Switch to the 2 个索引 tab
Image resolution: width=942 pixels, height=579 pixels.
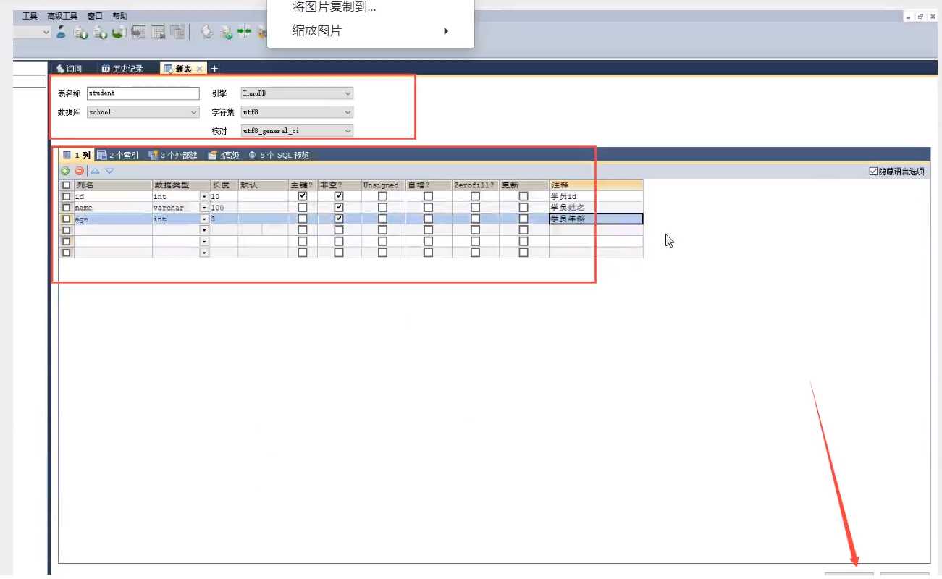coord(118,155)
